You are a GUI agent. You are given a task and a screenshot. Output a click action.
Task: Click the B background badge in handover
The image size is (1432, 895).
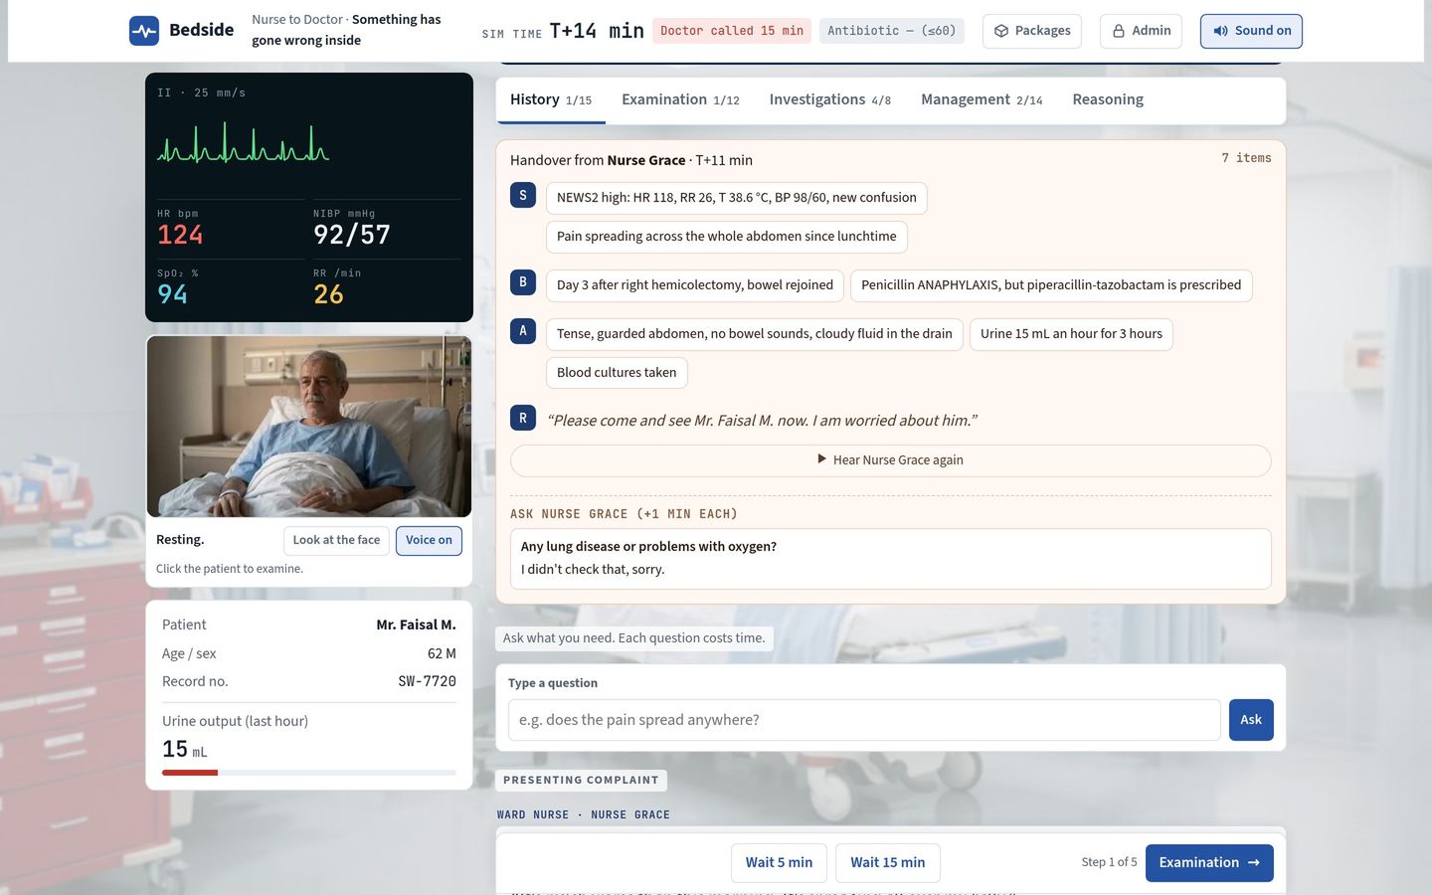point(523,282)
